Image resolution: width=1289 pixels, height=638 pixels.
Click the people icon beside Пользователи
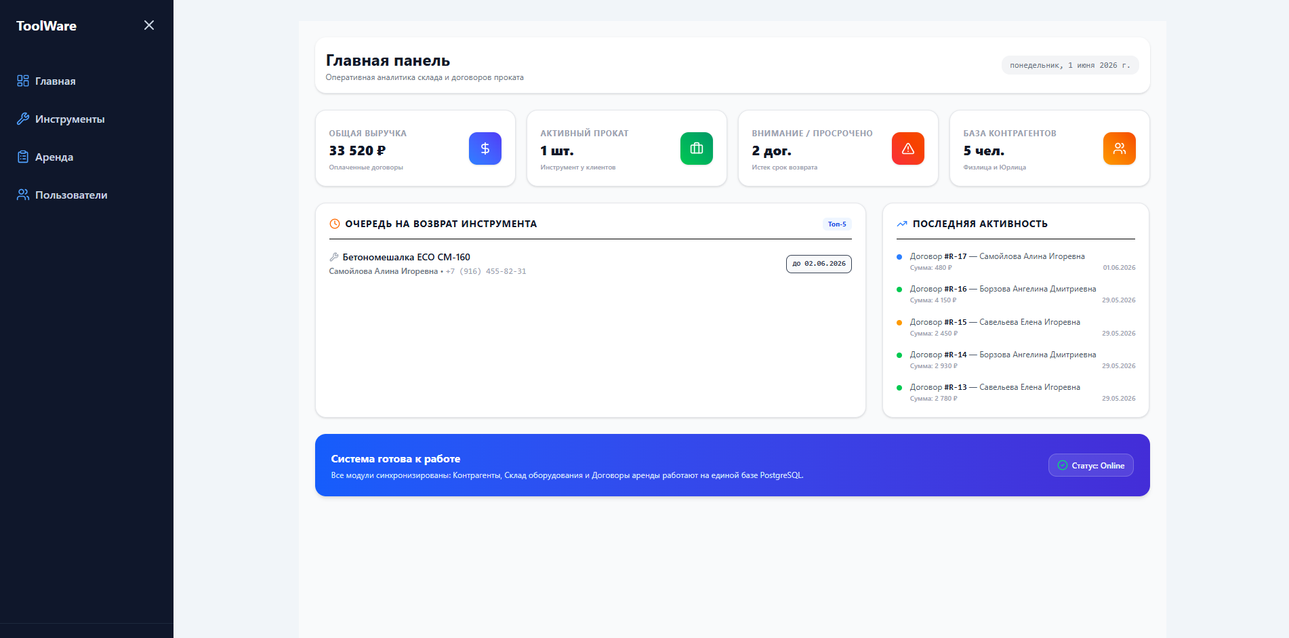pos(23,195)
